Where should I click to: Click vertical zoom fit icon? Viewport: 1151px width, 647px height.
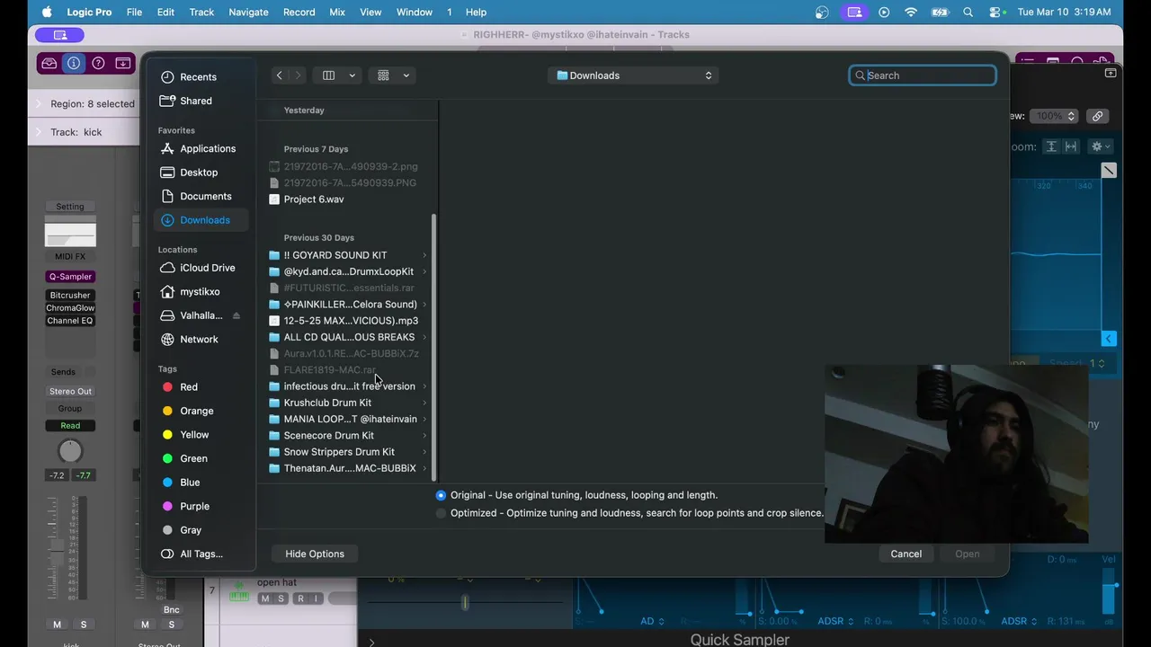coord(1050,146)
